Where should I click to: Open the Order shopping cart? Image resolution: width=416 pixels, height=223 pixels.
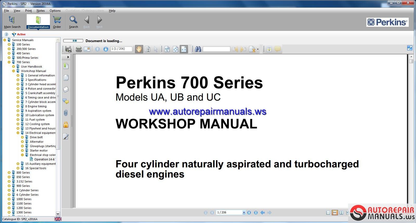coord(57,22)
